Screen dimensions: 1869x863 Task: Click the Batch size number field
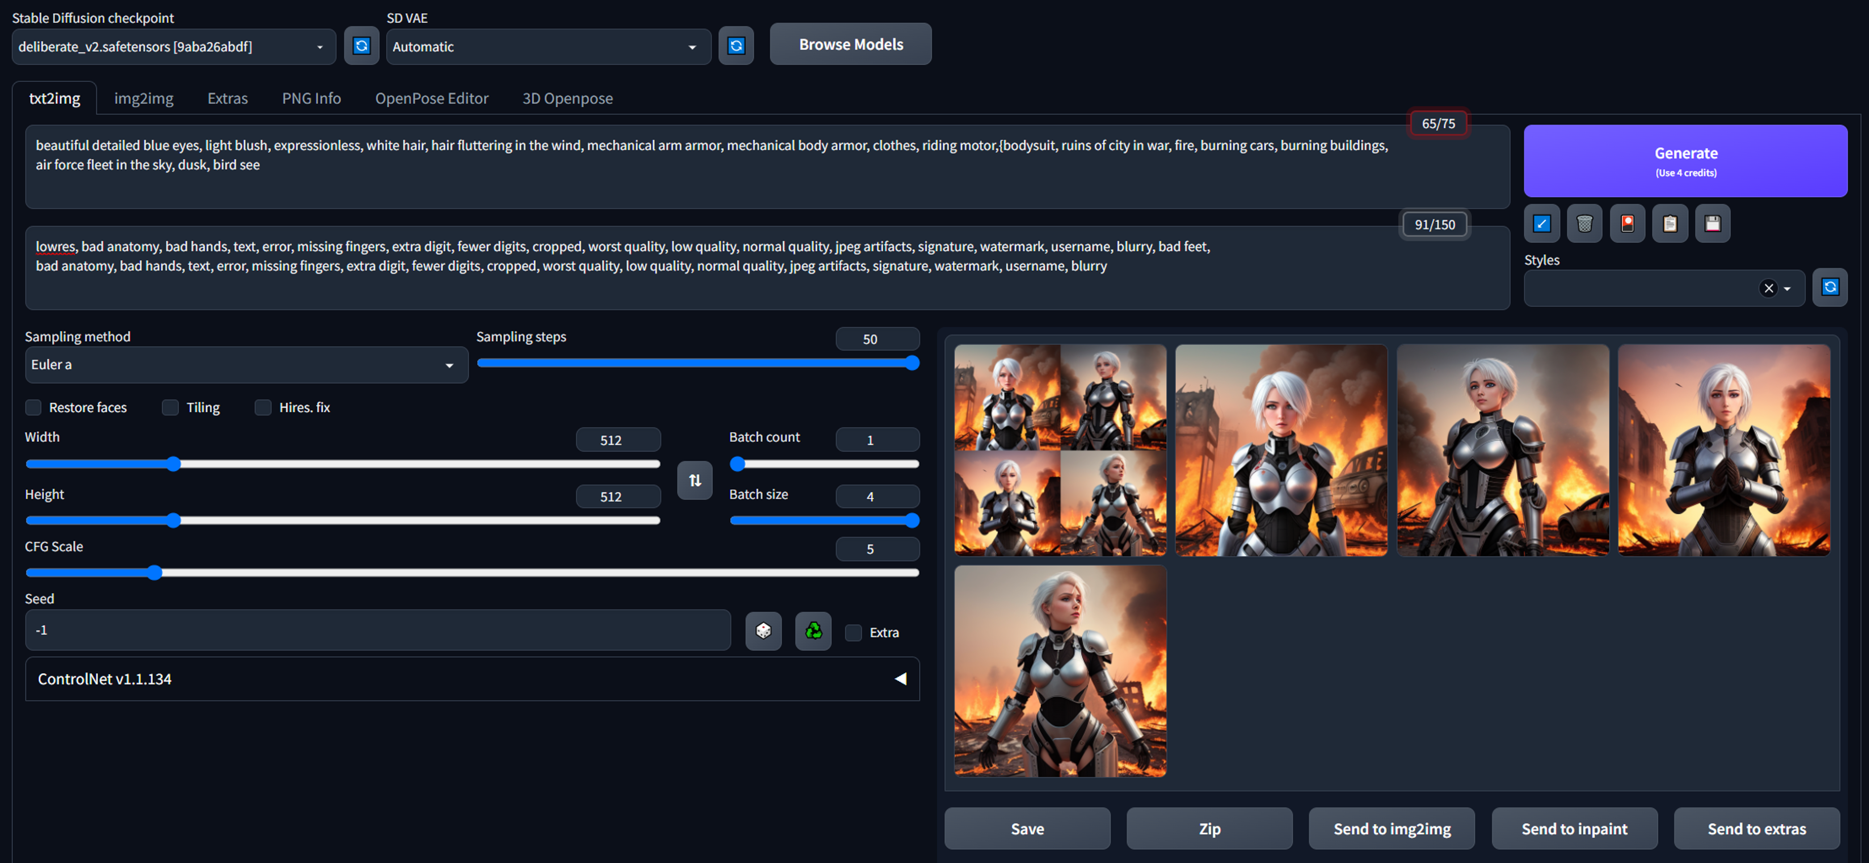(877, 496)
